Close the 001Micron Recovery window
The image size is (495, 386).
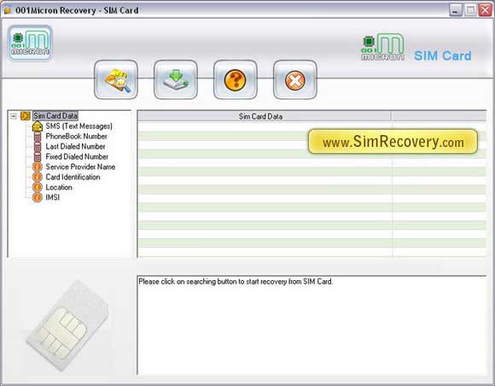click(485, 10)
